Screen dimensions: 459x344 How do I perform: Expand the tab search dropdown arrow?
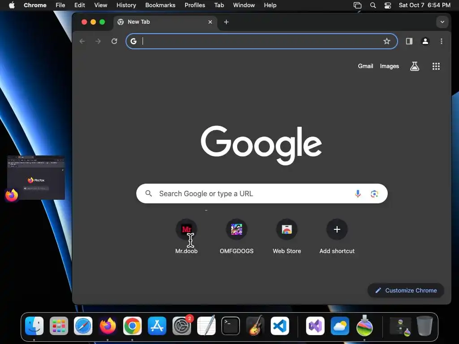point(442,22)
